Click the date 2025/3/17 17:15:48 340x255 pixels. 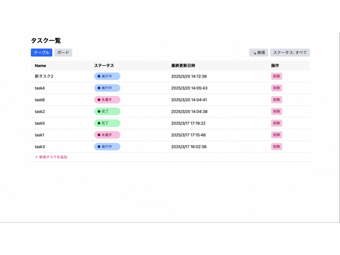pos(189,135)
